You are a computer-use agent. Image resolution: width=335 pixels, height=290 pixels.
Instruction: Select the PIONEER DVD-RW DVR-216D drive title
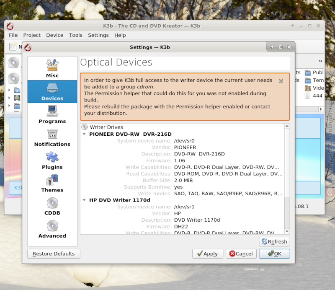click(130, 134)
